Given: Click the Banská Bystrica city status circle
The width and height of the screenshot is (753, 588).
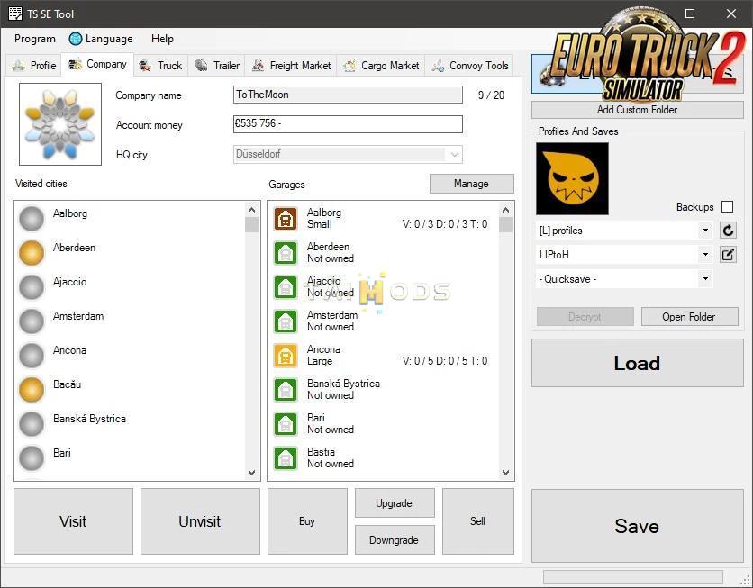Looking at the screenshot, I should (32, 424).
